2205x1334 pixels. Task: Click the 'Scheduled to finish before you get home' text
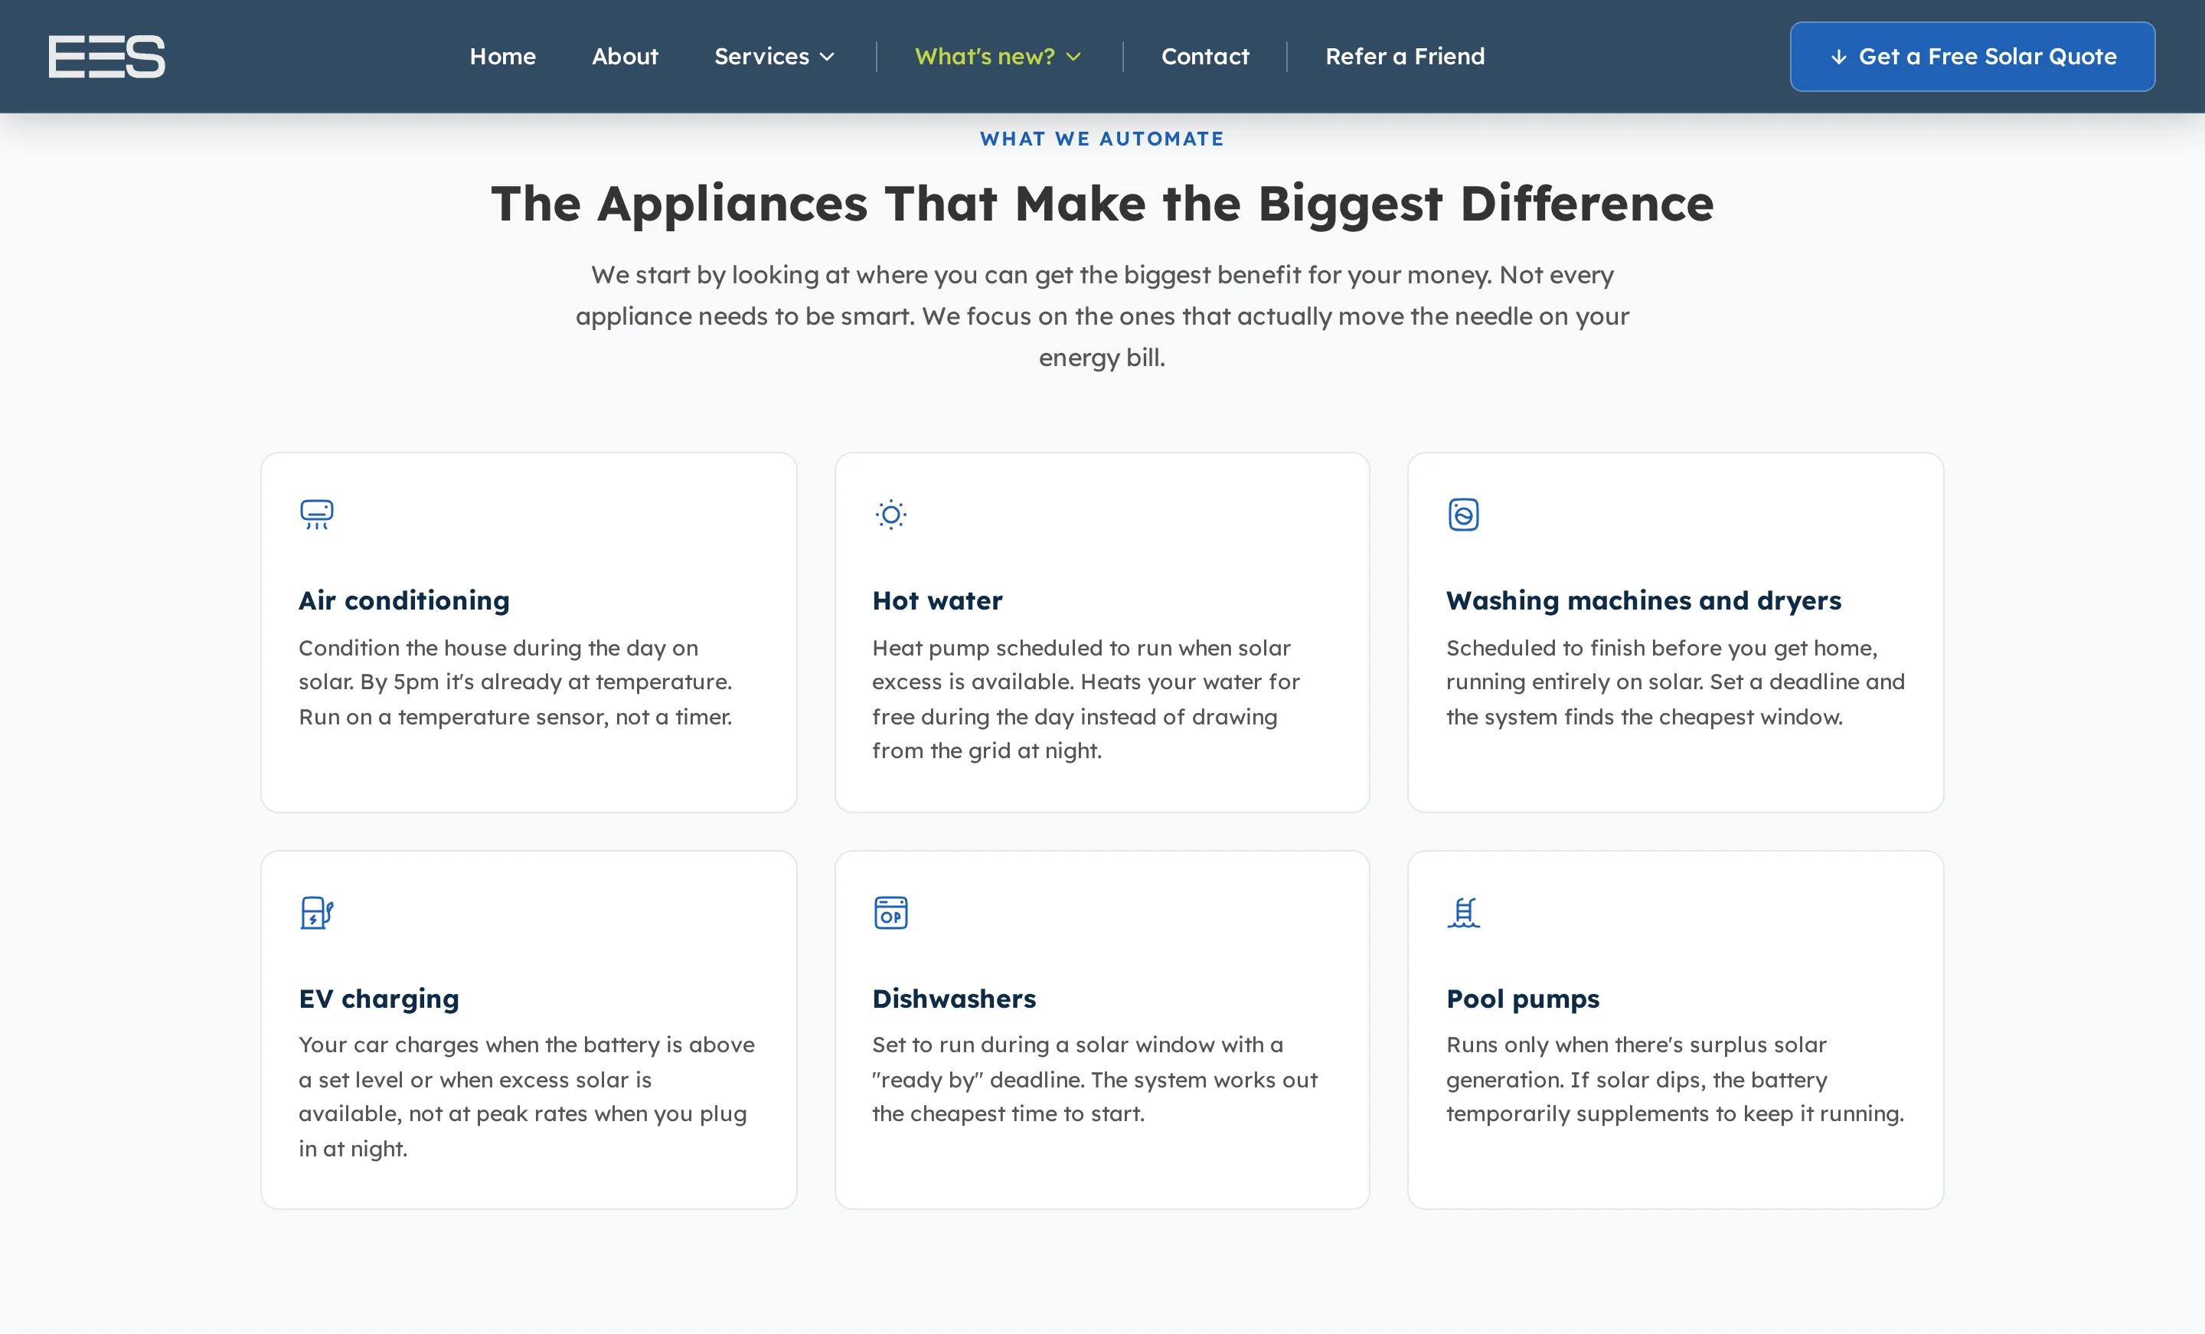[x=1675, y=682]
